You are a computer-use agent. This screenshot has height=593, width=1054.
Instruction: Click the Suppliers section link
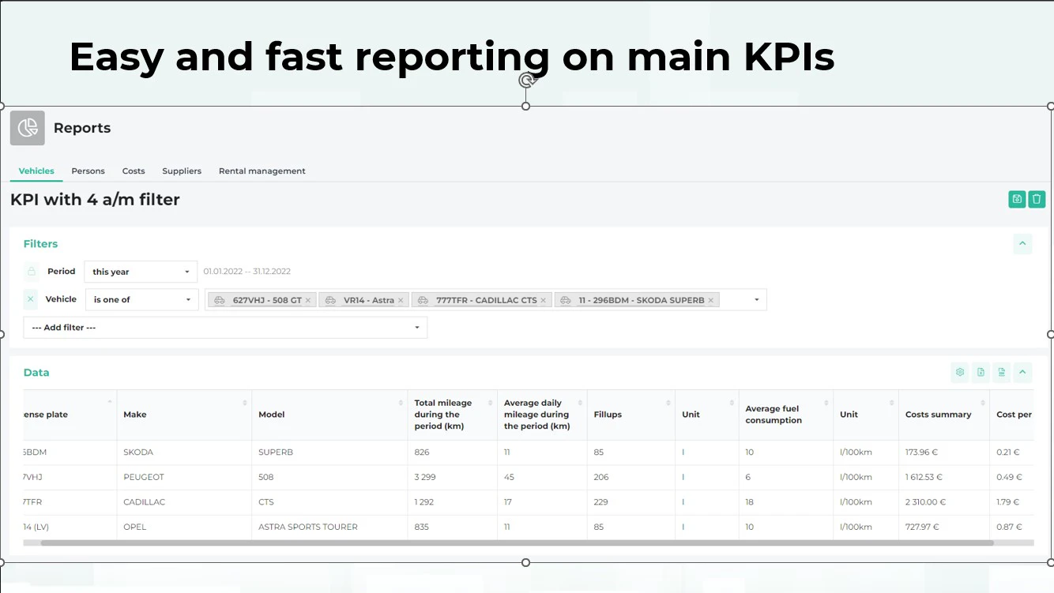click(x=182, y=171)
